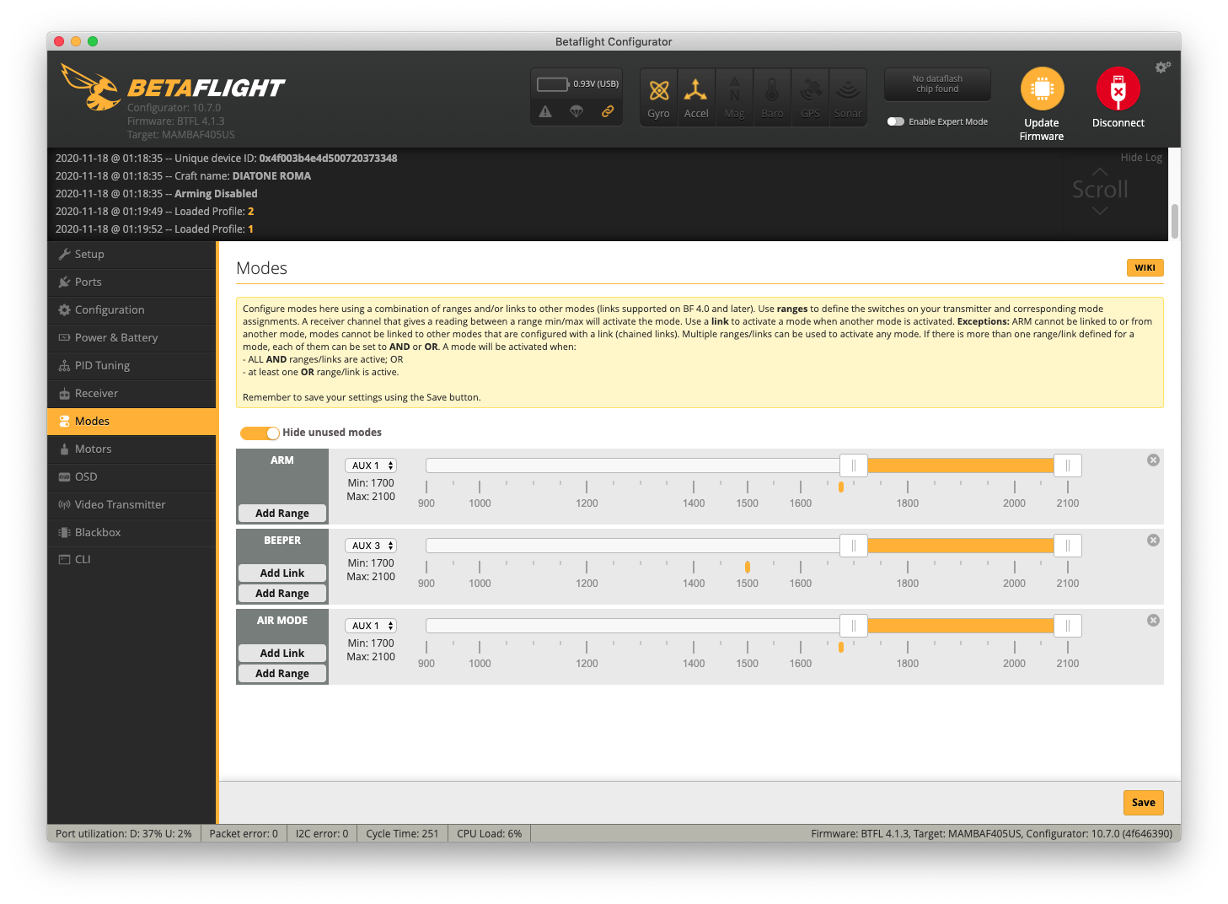Click Cycle Time: 251 in status bar

[402, 833]
